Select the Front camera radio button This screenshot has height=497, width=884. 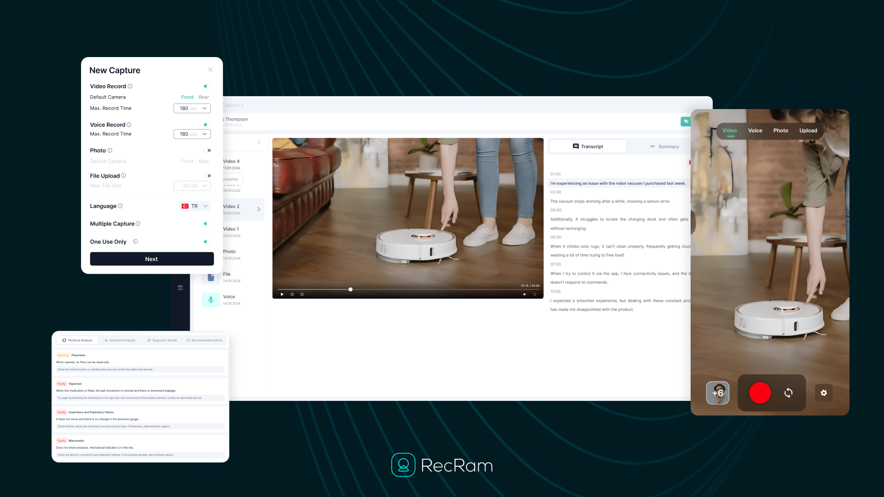tap(187, 97)
